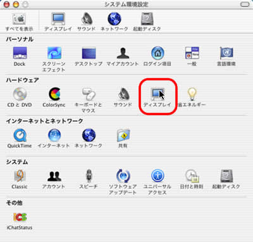253x242 pixels.
Task: Open the Network (ネットワーク) icon under Internet section
Action: tap(89, 135)
